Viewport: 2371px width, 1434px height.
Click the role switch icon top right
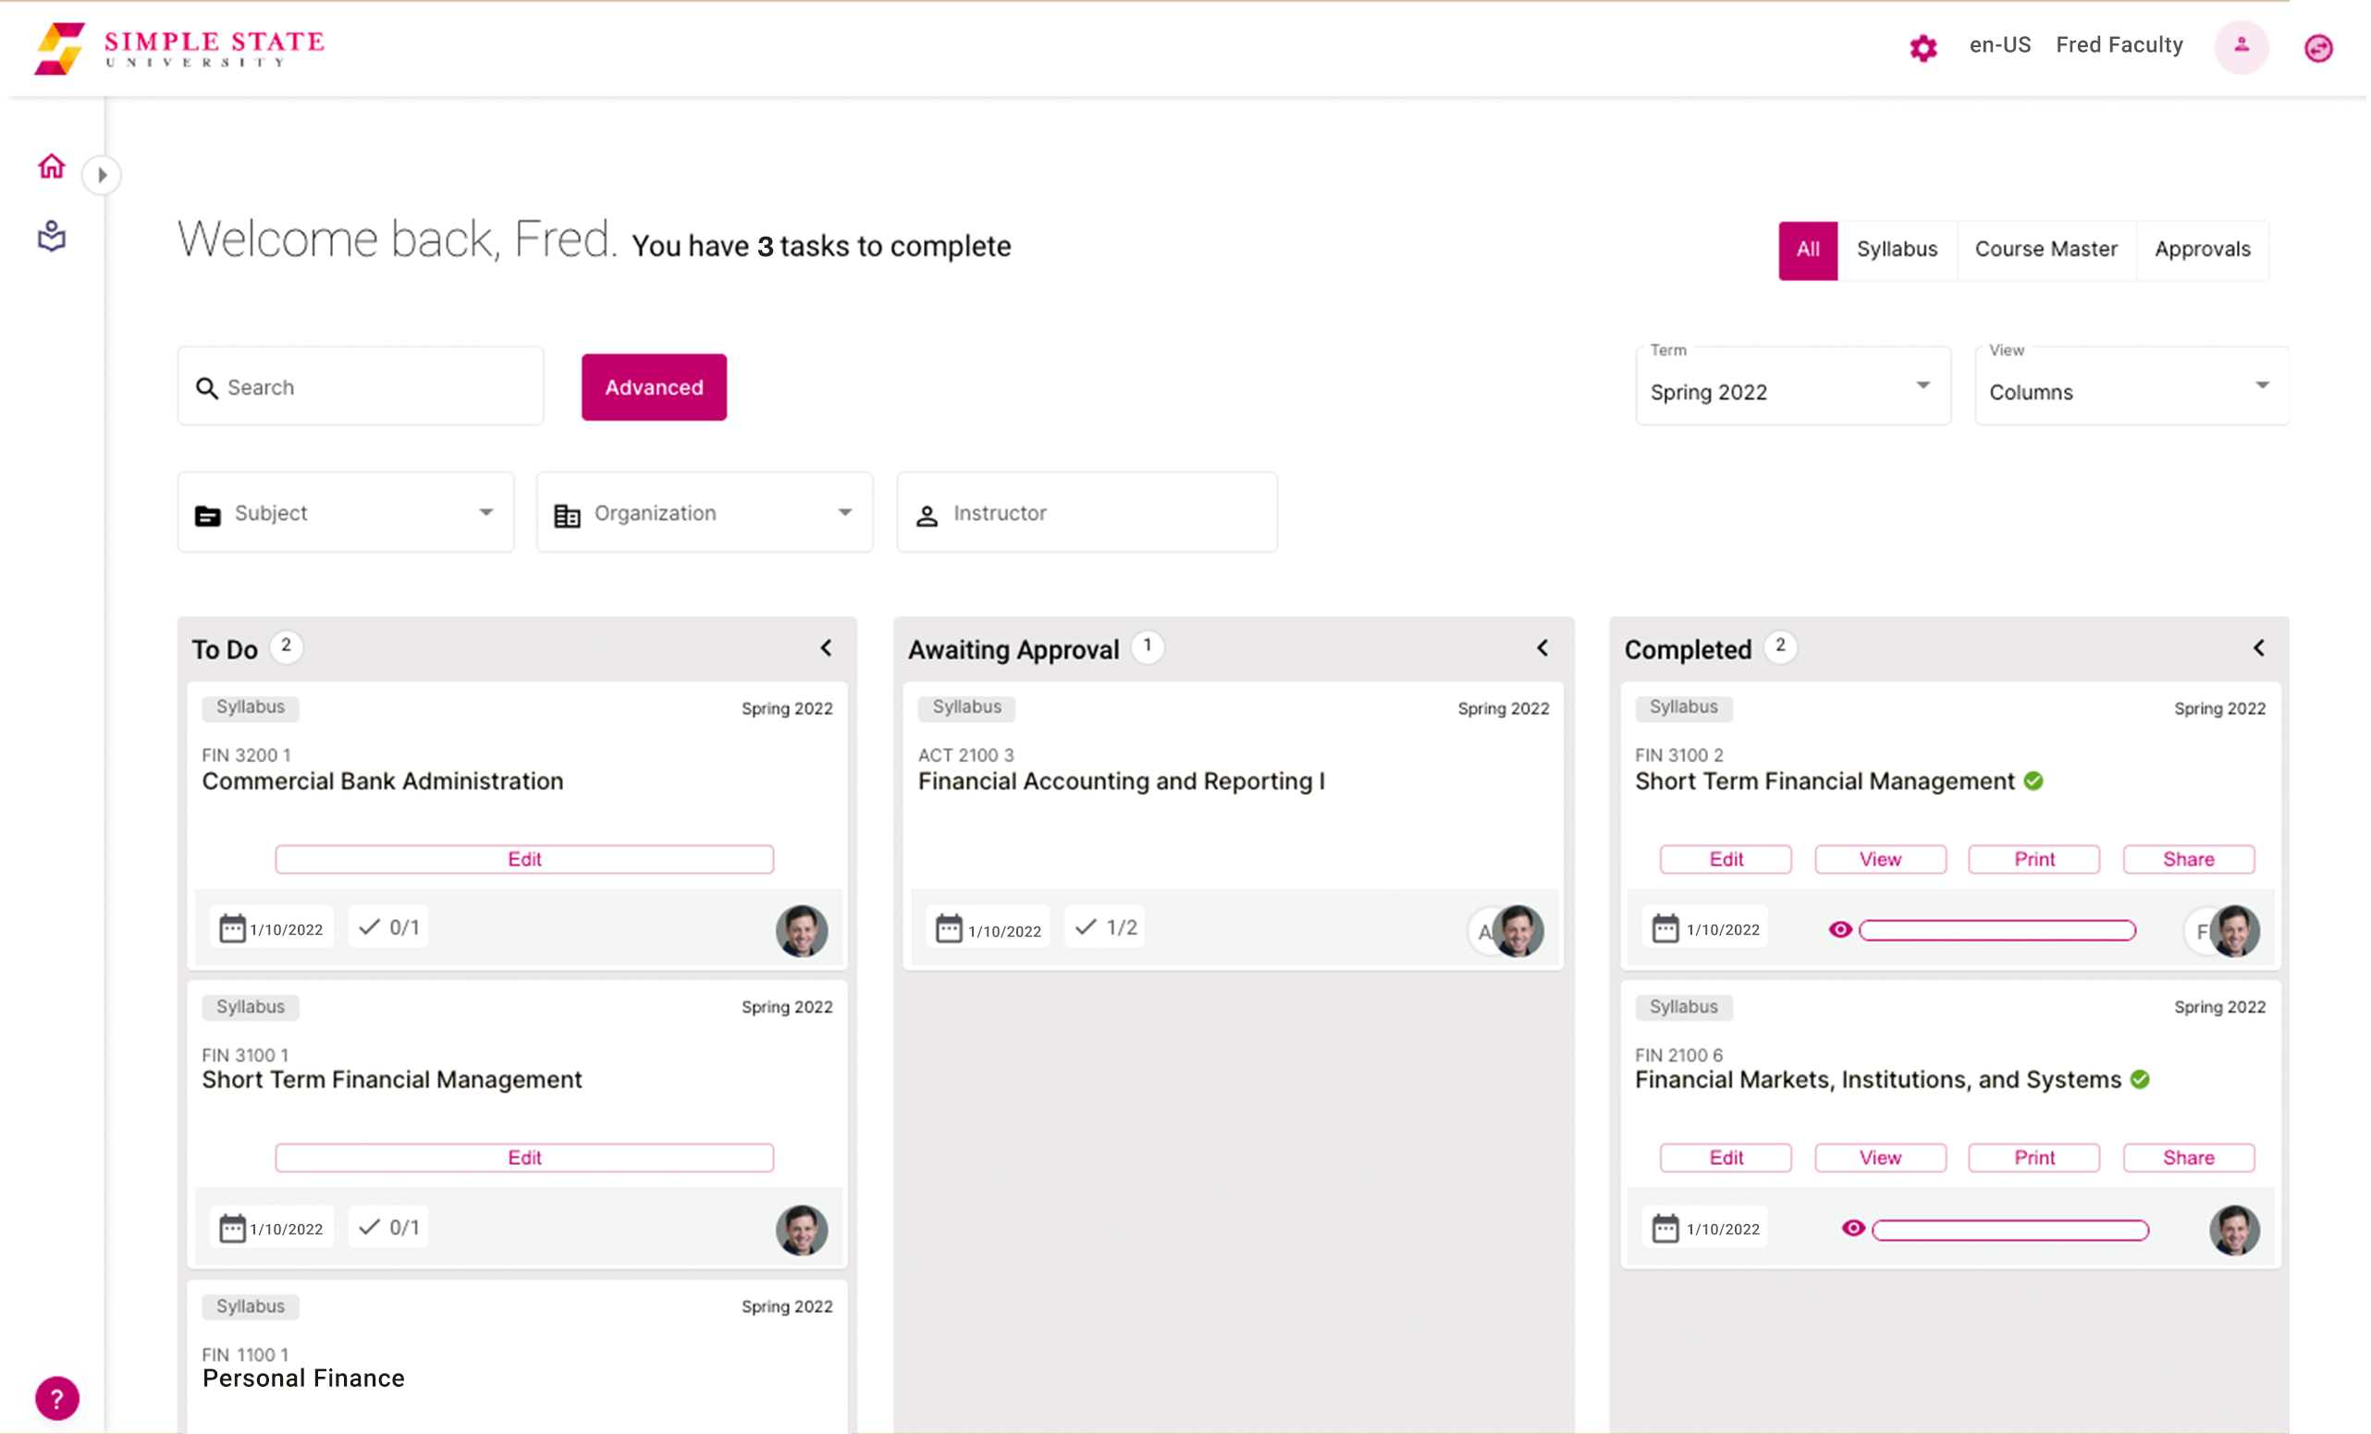[2317, 48]
